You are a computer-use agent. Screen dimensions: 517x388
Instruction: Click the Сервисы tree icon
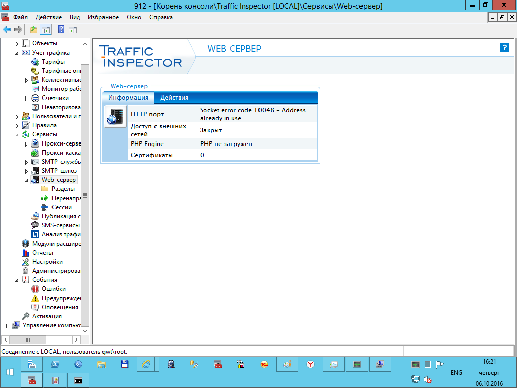point(26,134)
